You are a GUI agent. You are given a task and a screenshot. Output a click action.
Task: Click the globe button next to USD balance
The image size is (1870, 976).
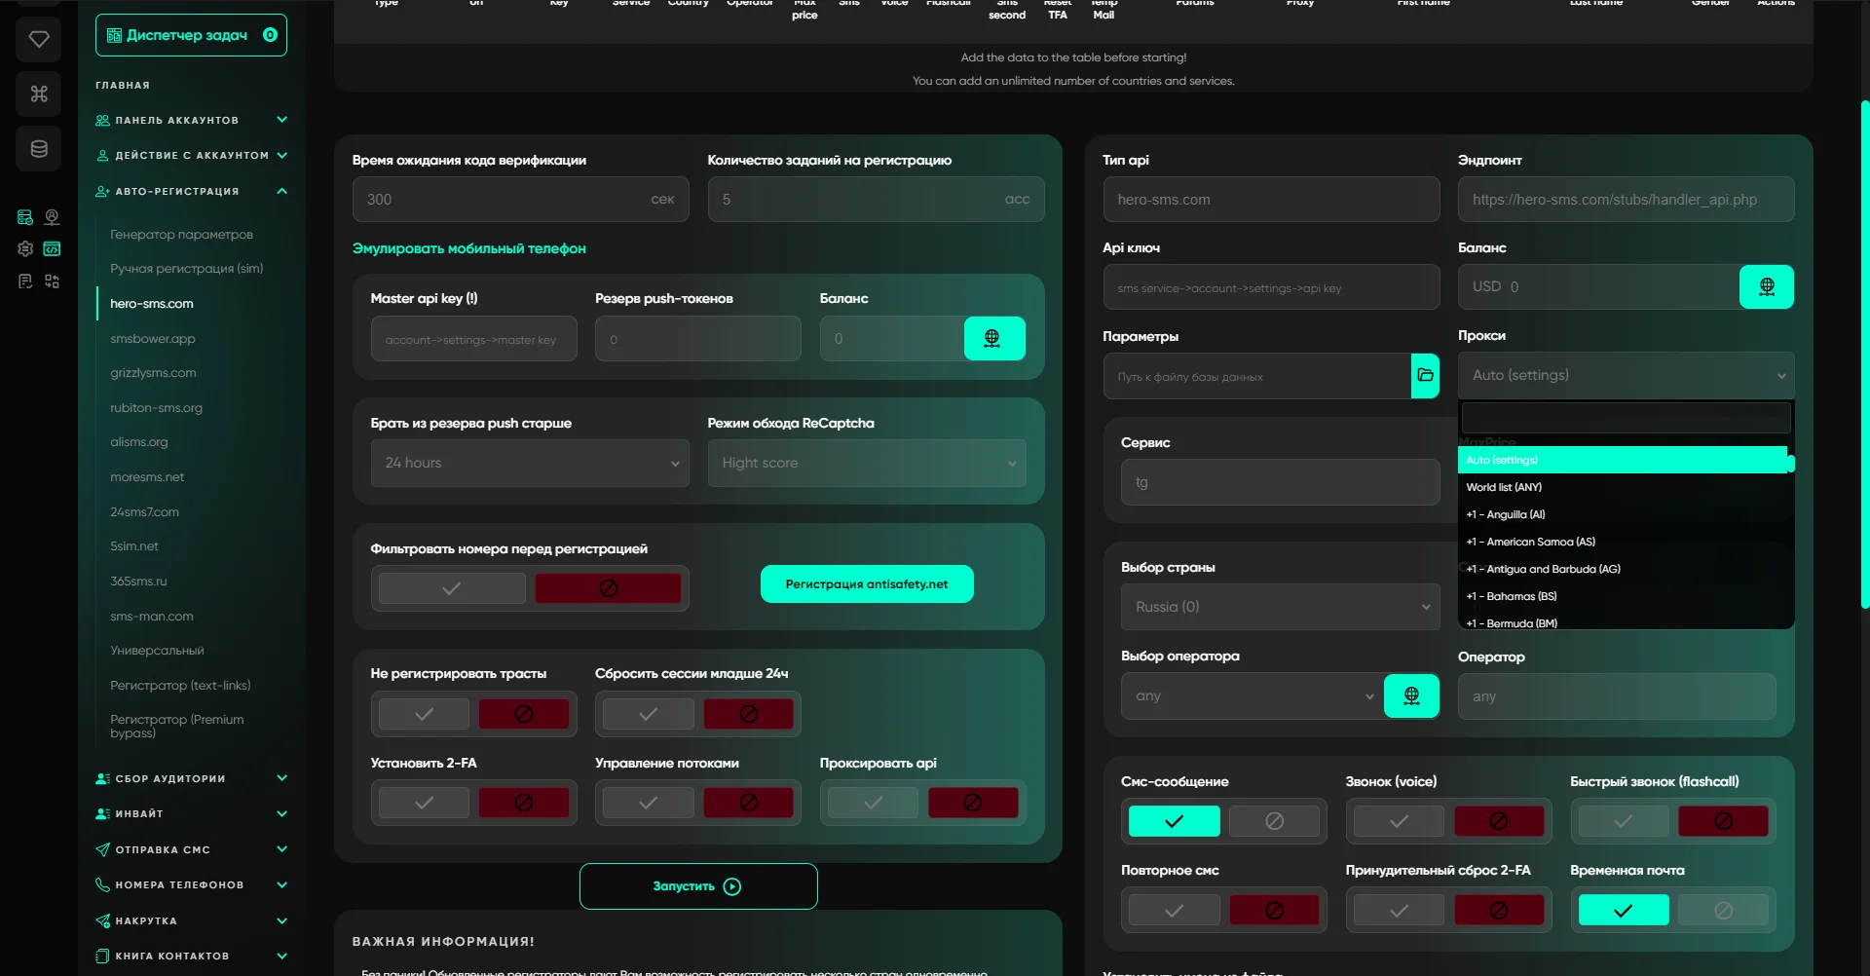pyautogui.click(x=1767, y=286)
